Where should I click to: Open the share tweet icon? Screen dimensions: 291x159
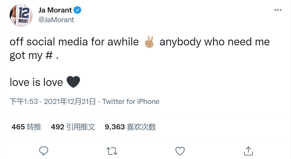coord(248,150)
